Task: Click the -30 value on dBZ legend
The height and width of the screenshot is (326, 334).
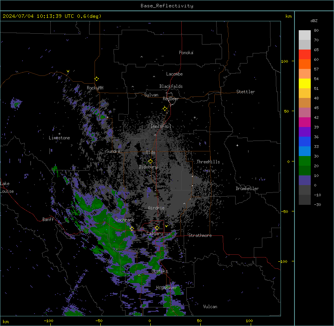Action: point(317,205)
